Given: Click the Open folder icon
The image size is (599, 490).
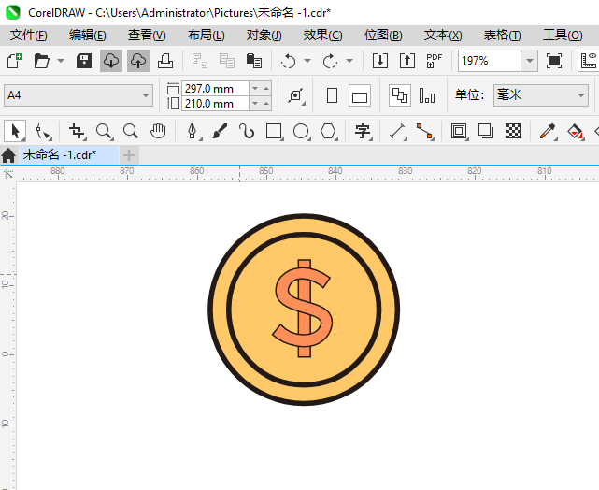Looking at the screenshot, I should tap(42, 61).
